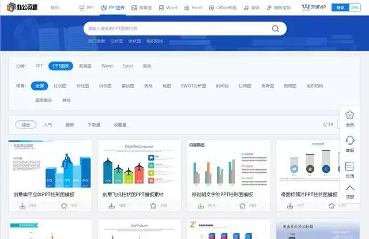This screenshot has height=239, width=369.
Task: Filter by 流程图 scene
Action: click(290, 86)
